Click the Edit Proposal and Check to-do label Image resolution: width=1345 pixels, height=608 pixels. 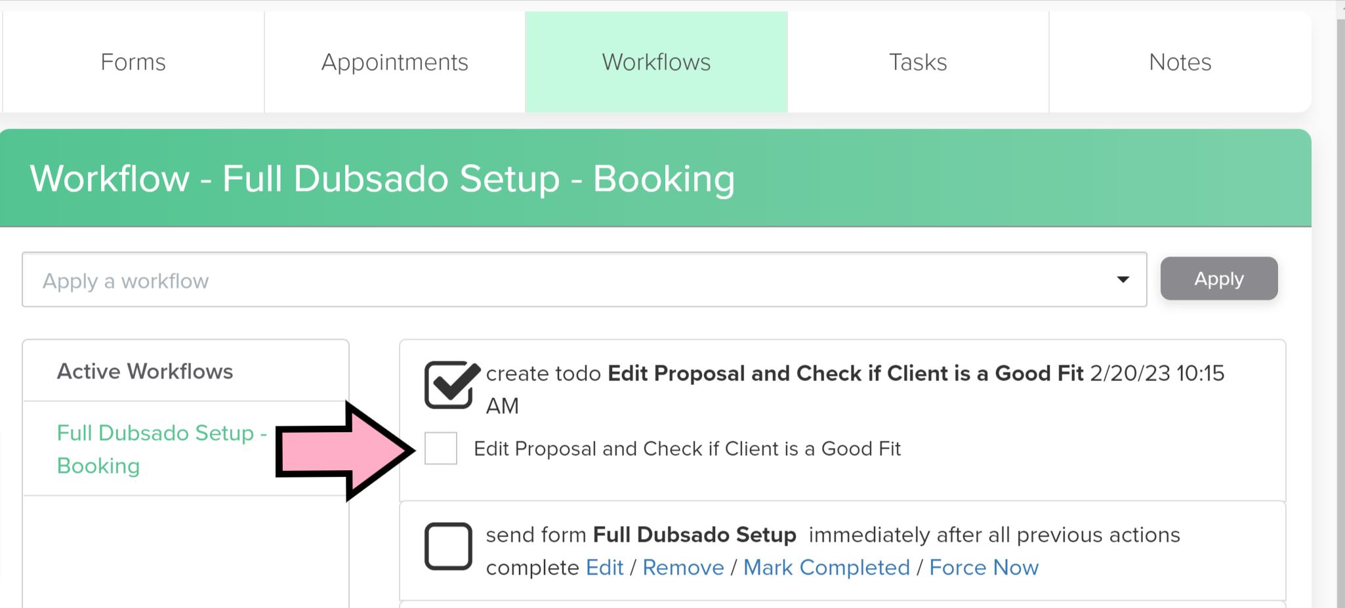point(688,448)
